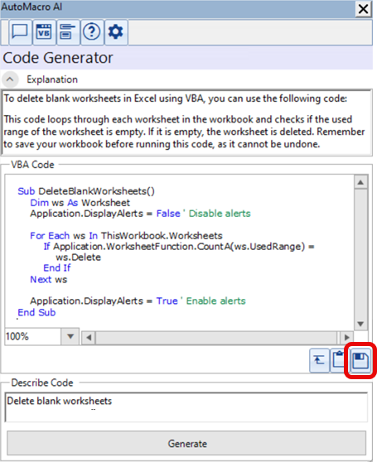Close the AutoMacro AI panel
This screenshot has width=377, height=462.
[363, 9]
